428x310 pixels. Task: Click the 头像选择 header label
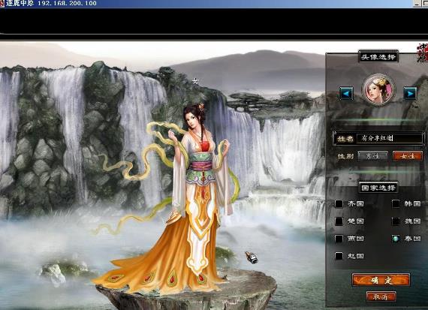click(x=378, y=57)
